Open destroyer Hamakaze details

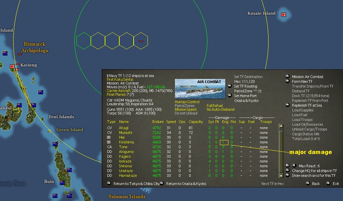[128, 175]
